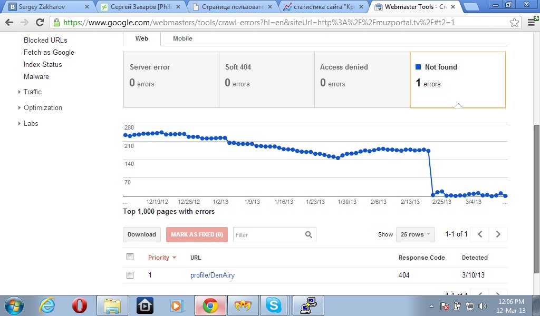540x316 pixels.
Task: Open Blocked URLs in sidebar
Action: point(45,40)
